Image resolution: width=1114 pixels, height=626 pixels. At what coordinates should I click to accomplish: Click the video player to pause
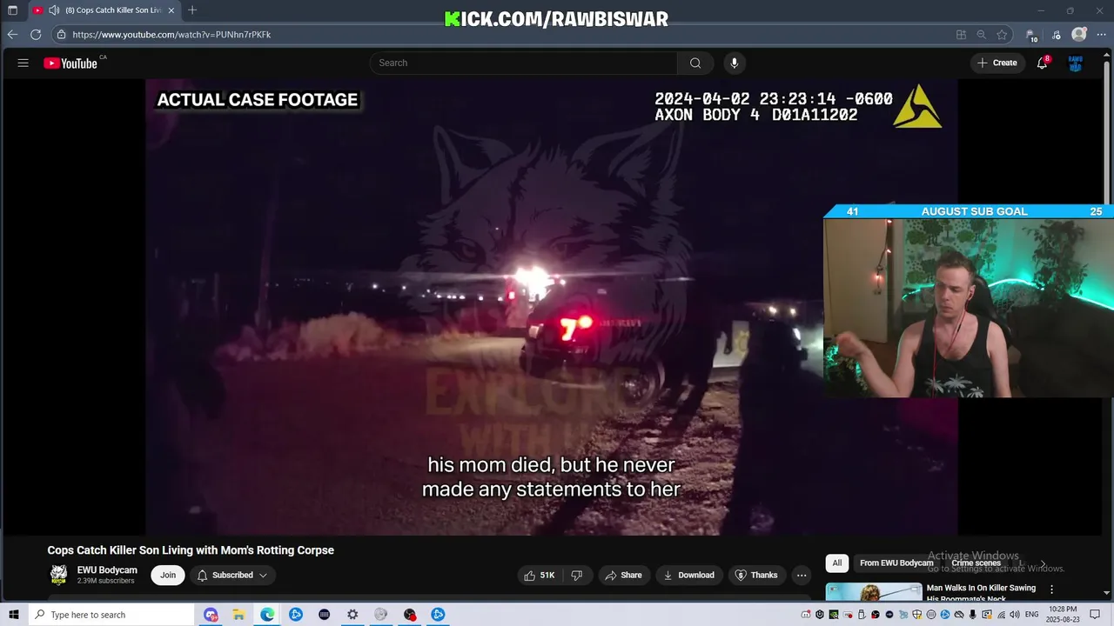pos(552,307)
